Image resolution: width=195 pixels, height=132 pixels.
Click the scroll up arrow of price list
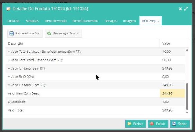coord(187,50)
